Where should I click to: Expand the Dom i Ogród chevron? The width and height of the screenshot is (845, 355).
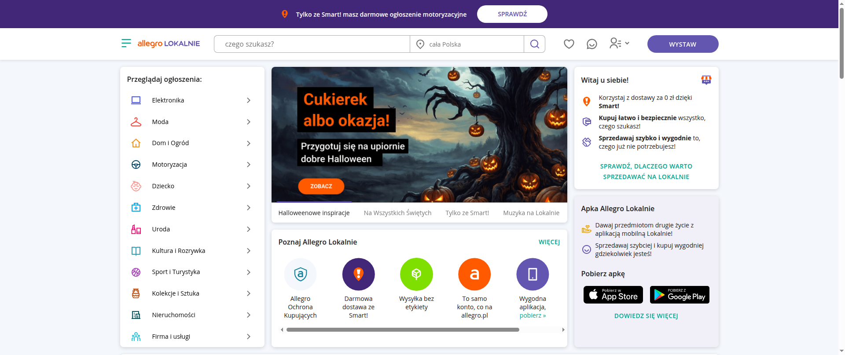click(249, 143)
